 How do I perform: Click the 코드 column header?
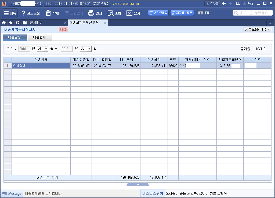coord(173,60)
